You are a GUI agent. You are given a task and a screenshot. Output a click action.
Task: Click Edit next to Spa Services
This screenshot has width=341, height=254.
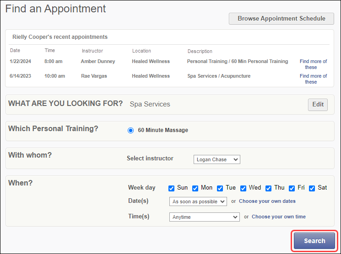coord(318,105)
